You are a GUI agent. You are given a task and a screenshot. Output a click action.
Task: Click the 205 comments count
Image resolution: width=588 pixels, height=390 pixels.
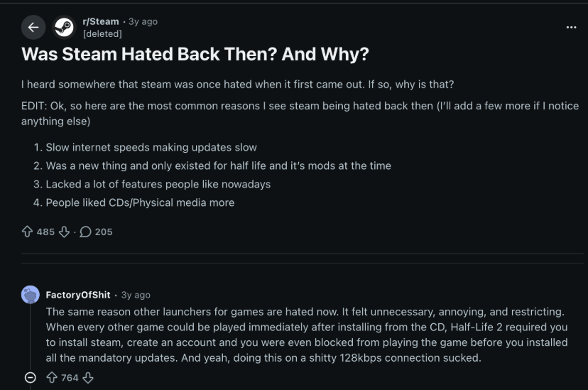click(x=104, y=232)
